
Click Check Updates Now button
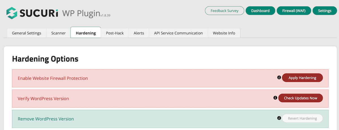tap(301, 98)
